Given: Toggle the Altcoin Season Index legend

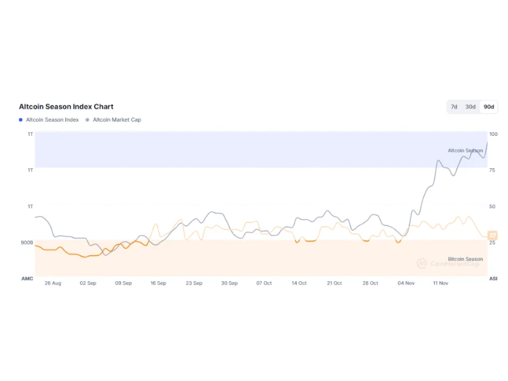Looking at the screenshot, I should [x=52, y=119].
